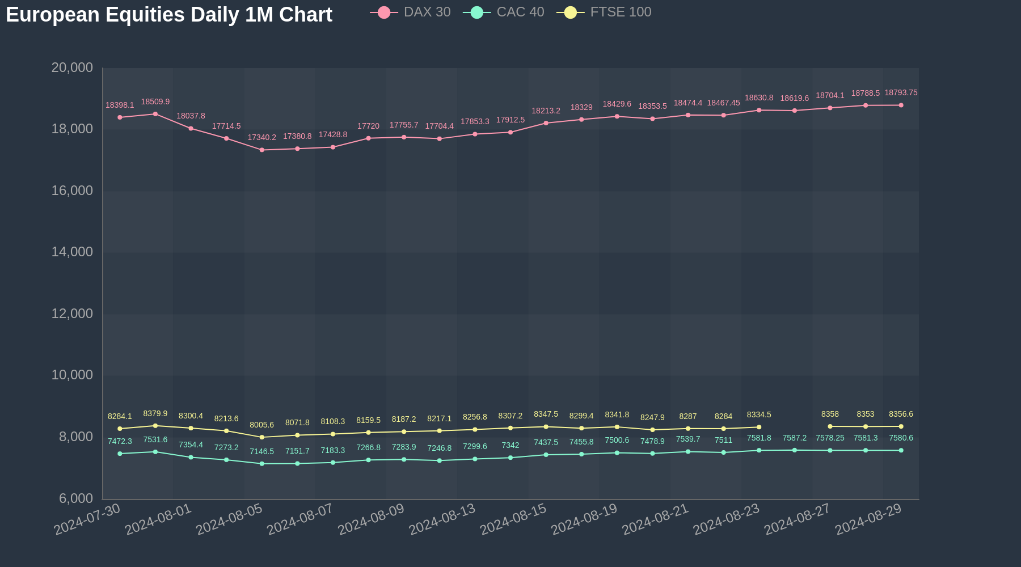Select DAX data point labeled 17428.8
Screen dimensions: 1021x567
point(333,147)
